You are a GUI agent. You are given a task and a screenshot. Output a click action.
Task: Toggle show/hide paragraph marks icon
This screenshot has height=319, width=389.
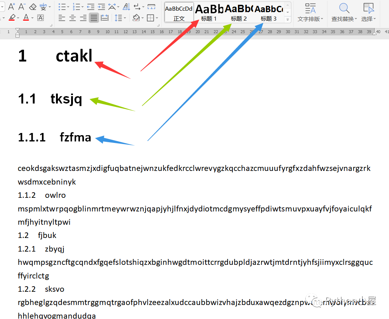(x=137, y=7)
